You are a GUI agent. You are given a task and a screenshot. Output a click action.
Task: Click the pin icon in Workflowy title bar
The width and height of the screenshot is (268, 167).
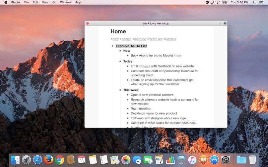coord(220,23)
